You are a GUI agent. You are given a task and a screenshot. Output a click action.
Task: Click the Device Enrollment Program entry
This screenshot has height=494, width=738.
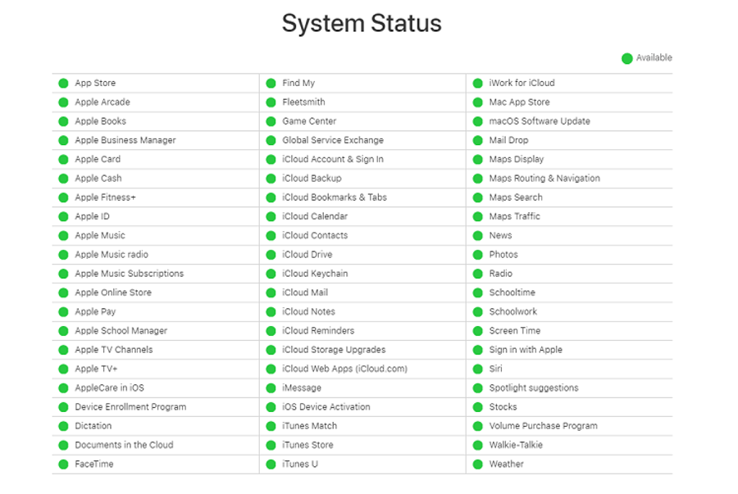[x=130, y=406]
